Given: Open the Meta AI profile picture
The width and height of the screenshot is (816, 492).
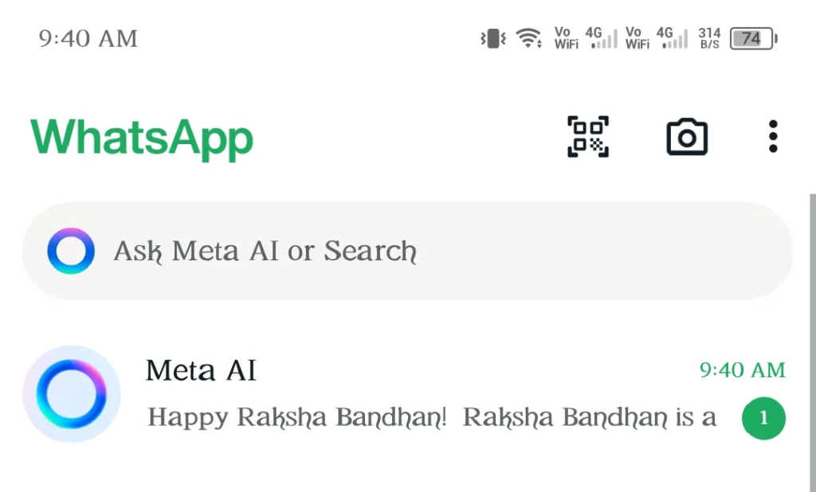Looking at the screenshot, I should 71,394.
